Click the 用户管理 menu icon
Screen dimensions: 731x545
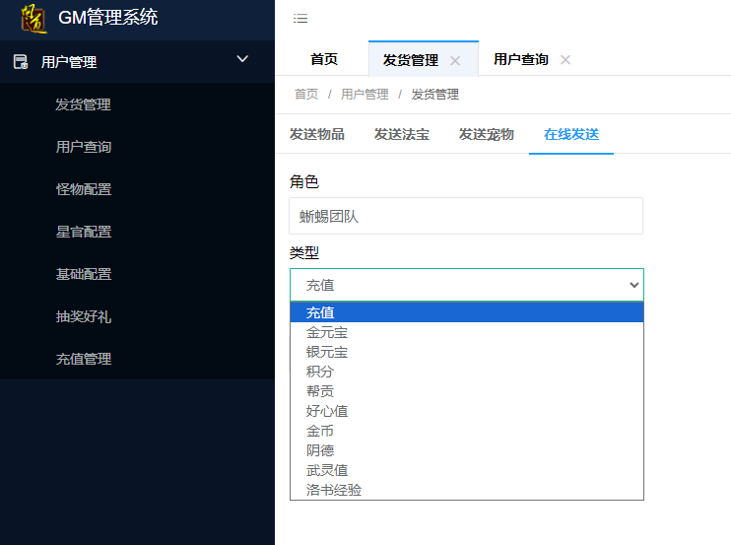point(21,62)
